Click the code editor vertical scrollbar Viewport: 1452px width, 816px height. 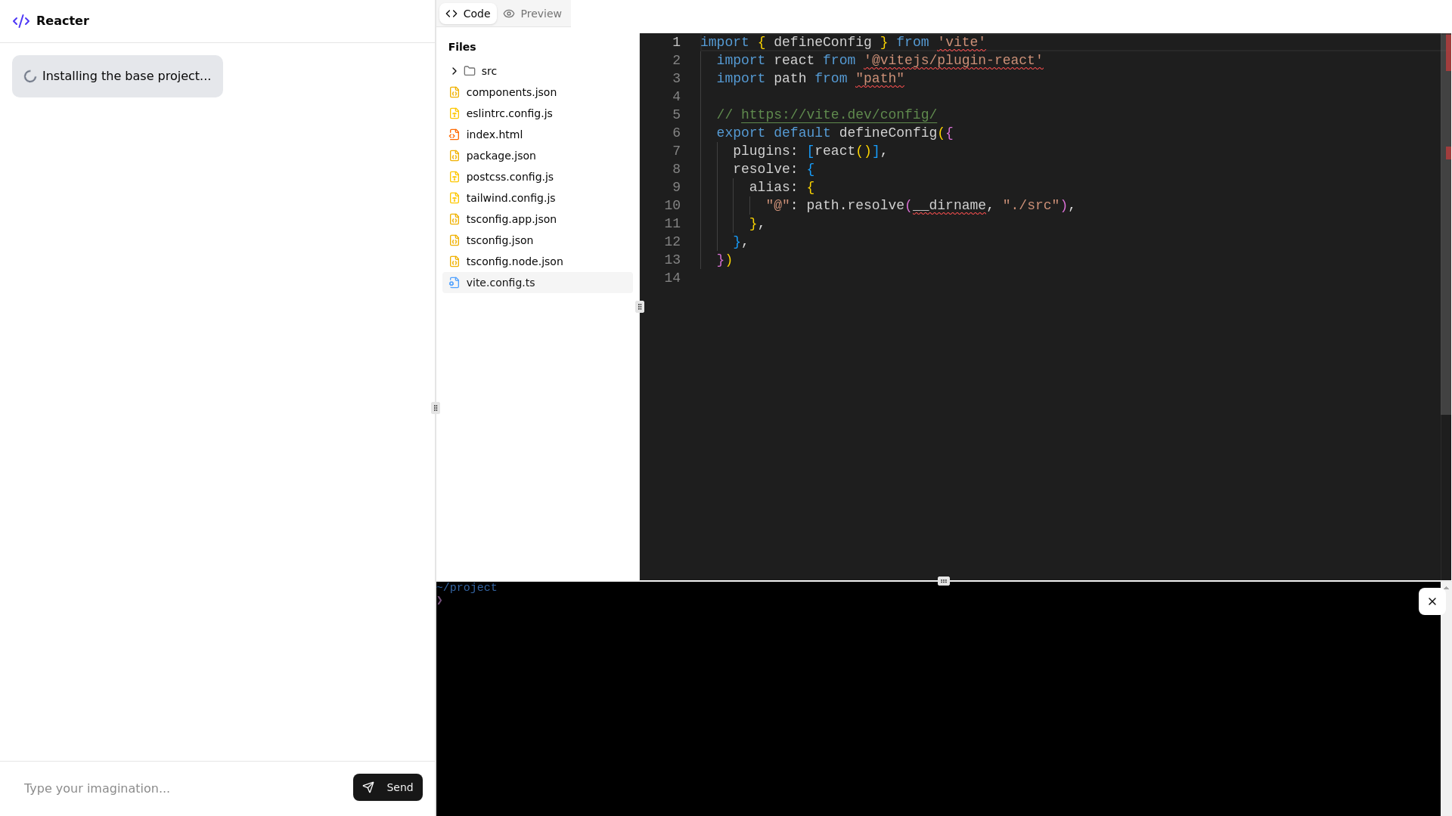click(1446, 224)
